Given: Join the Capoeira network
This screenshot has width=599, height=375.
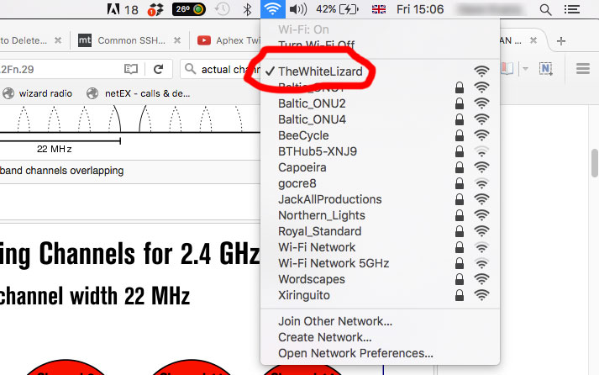Looking at the screenshot, I should (380, 167).
